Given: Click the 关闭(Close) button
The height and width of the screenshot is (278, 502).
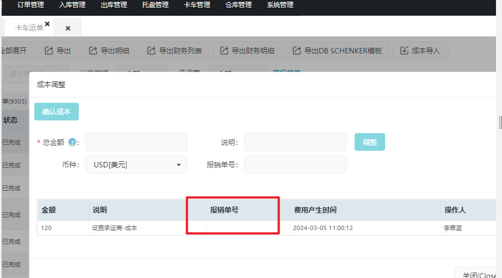Looking at the screenshot, I should coord(476,273).
